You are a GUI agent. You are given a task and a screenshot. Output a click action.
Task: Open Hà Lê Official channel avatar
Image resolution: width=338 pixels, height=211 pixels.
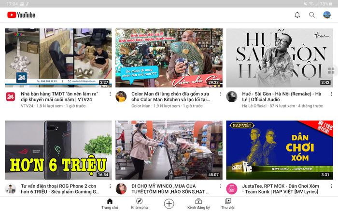tap(232, 96)
